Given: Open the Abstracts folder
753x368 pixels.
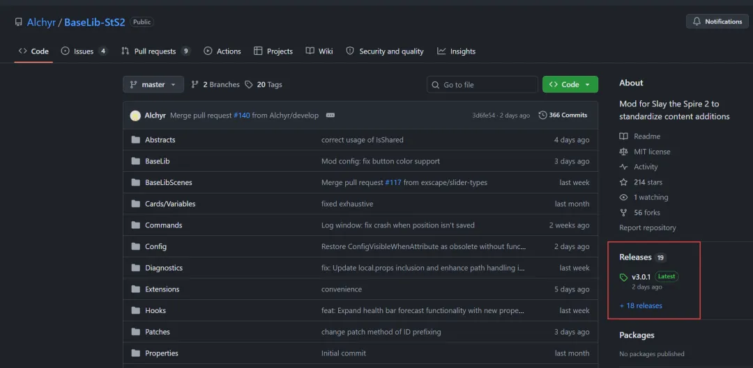Looking at the screenshot, I should pos(160,140).
